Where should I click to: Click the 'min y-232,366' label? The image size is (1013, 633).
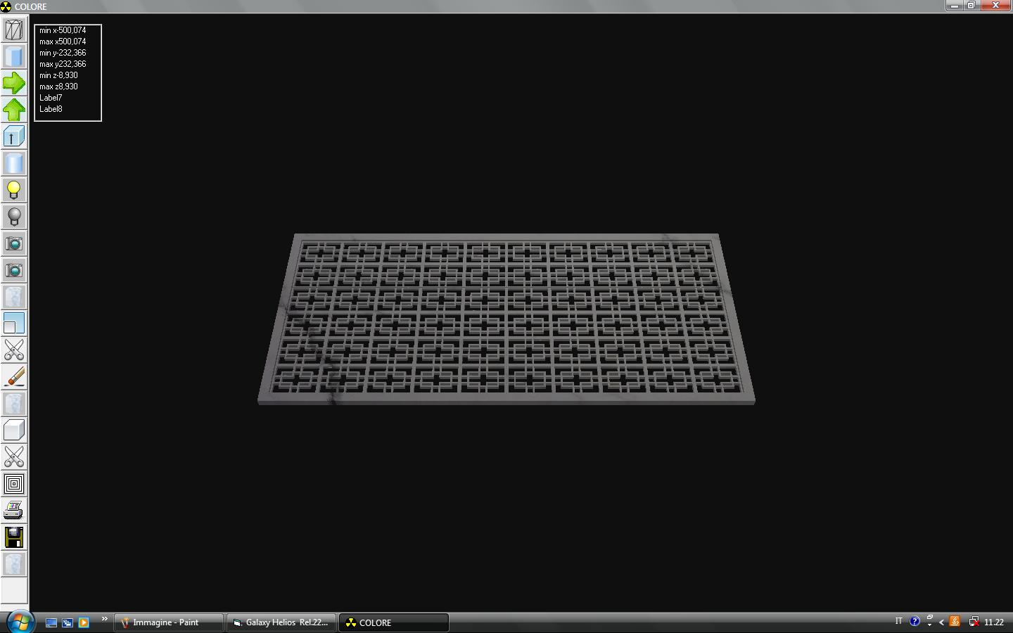[63, 53]
